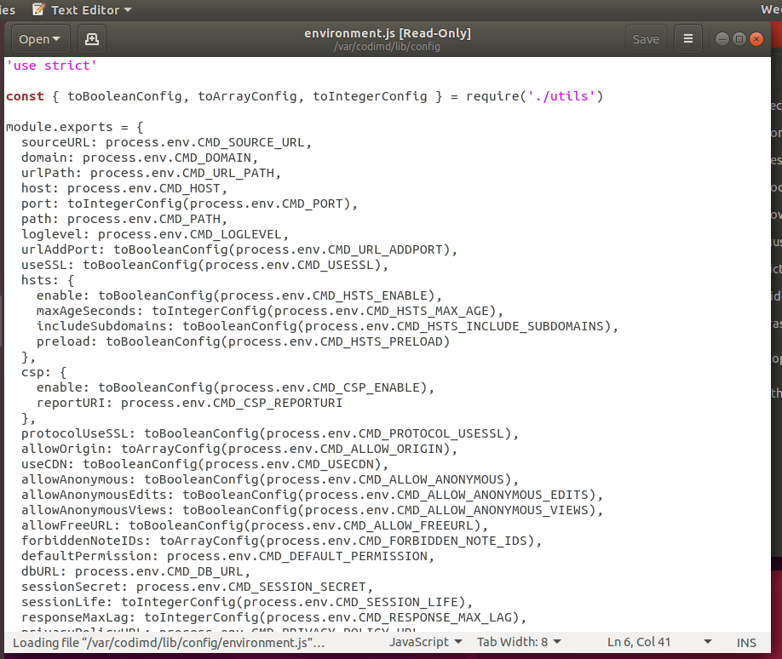Click the sourceURL line
Image resolution: width=782 pixels, height=659 pixels.
[167, 142]
